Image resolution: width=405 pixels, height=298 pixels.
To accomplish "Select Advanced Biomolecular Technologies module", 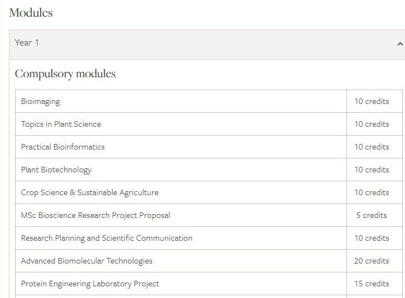I will click(87, 261).
